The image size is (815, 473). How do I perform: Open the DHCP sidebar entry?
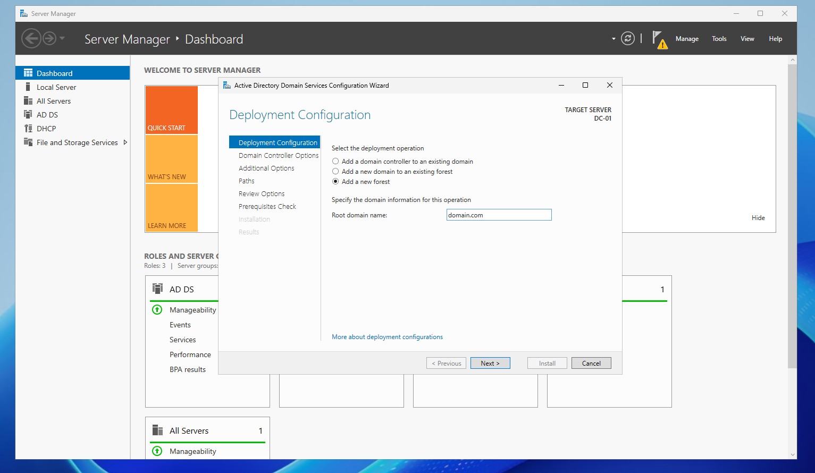pyautogui.click(x=46, y=128)
